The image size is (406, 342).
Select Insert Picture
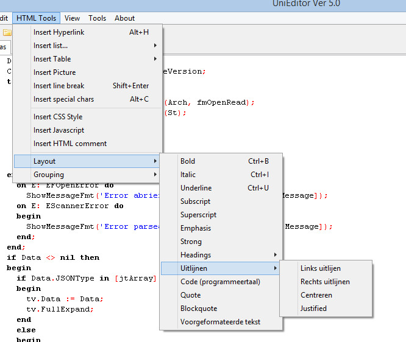55,72
